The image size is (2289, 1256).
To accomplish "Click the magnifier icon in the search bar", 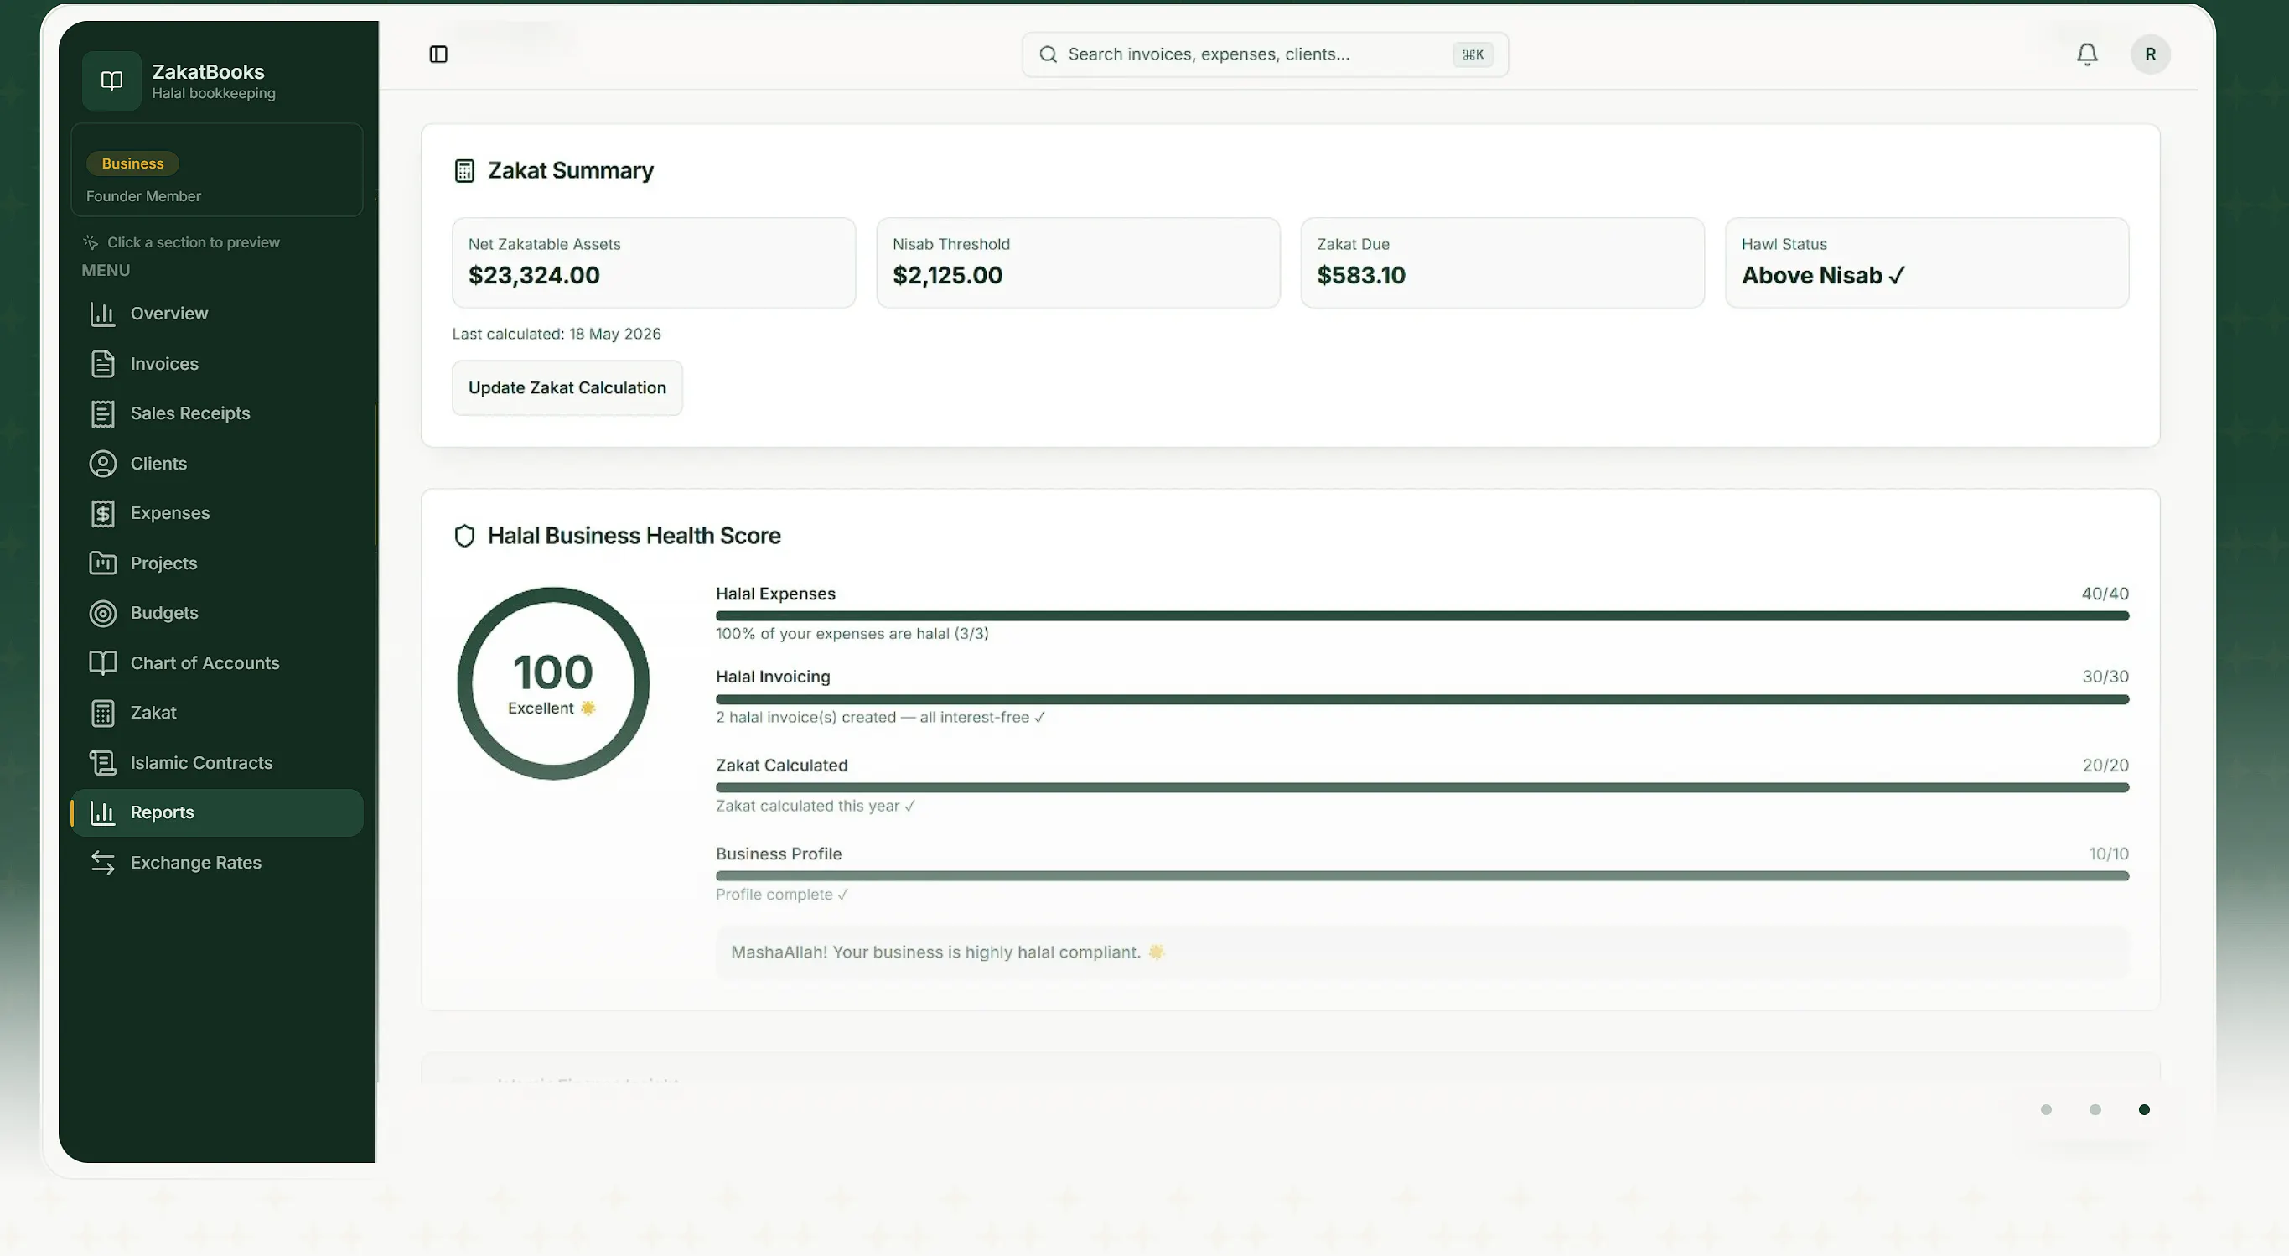I will pyautogui.click(x=1048, y=54).
